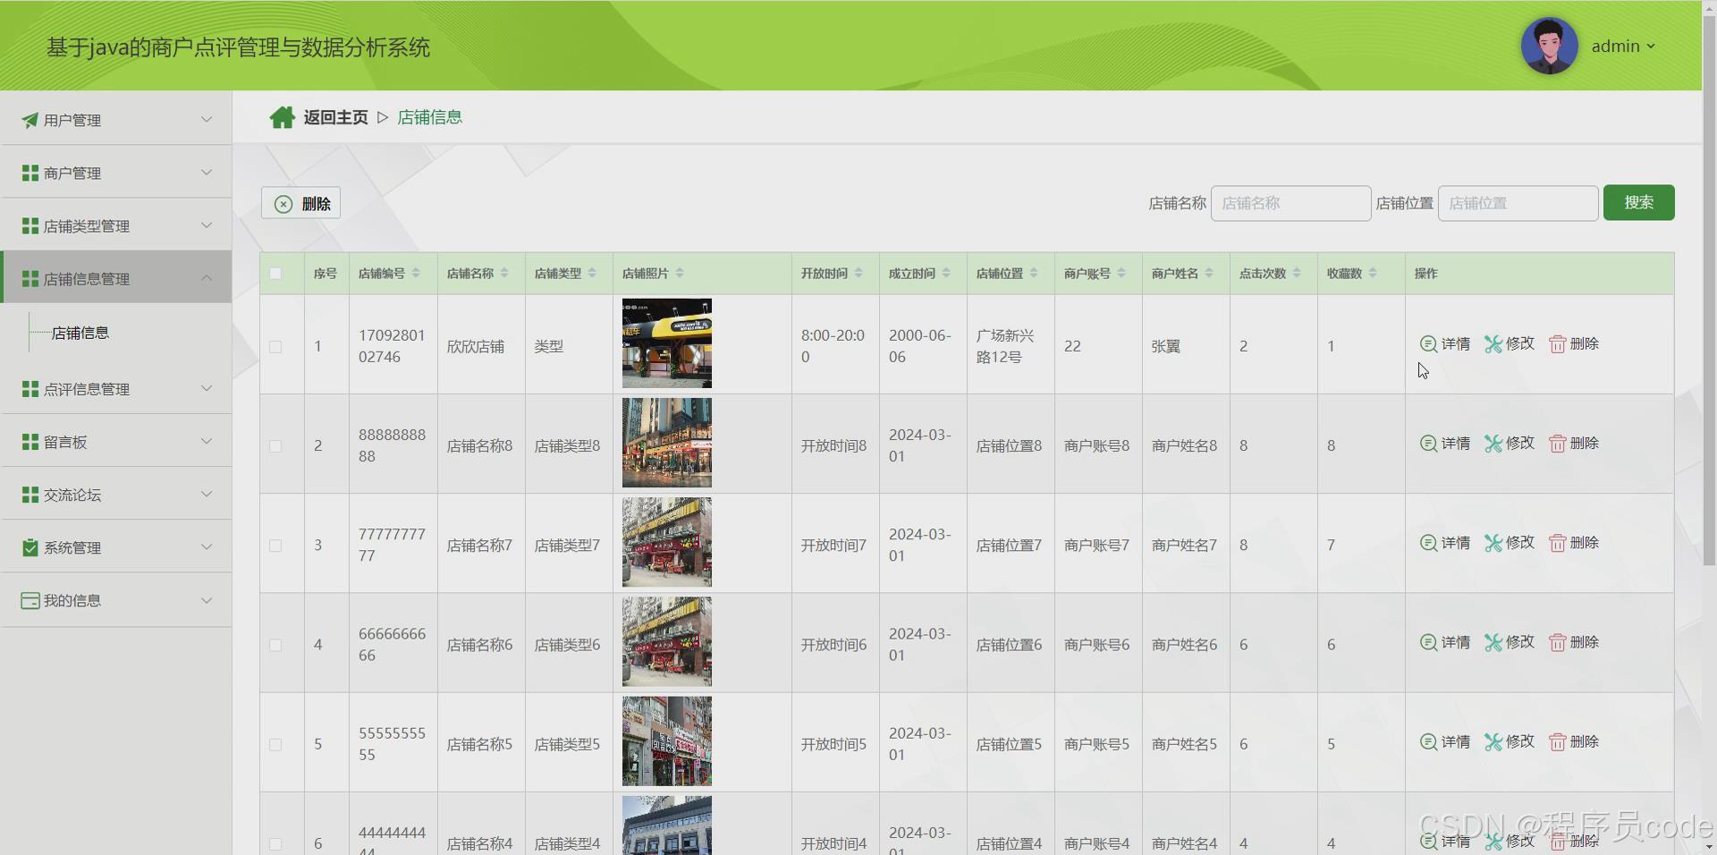This screenshot has width=1717, height=855.
Task: Select 留言板 in the sidebar
Action: 116,441
